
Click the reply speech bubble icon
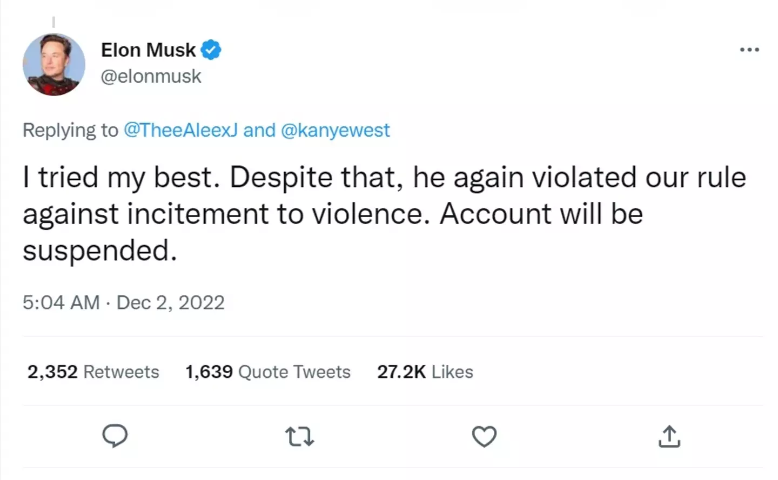115,436
